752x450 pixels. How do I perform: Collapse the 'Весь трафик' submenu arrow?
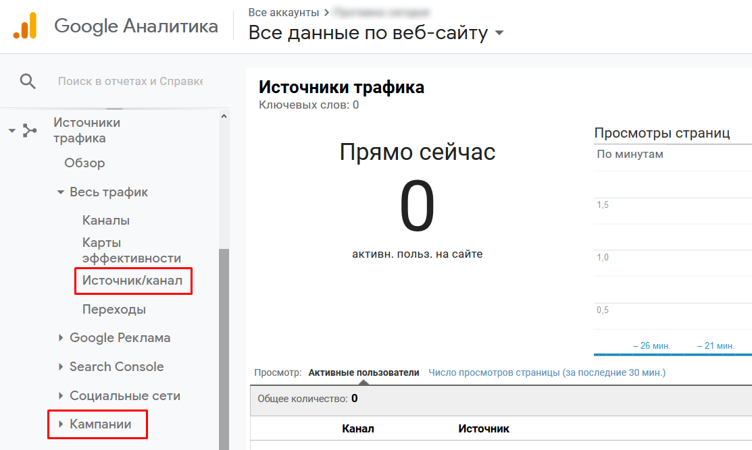pyautogui.click(x=60, y=192)
